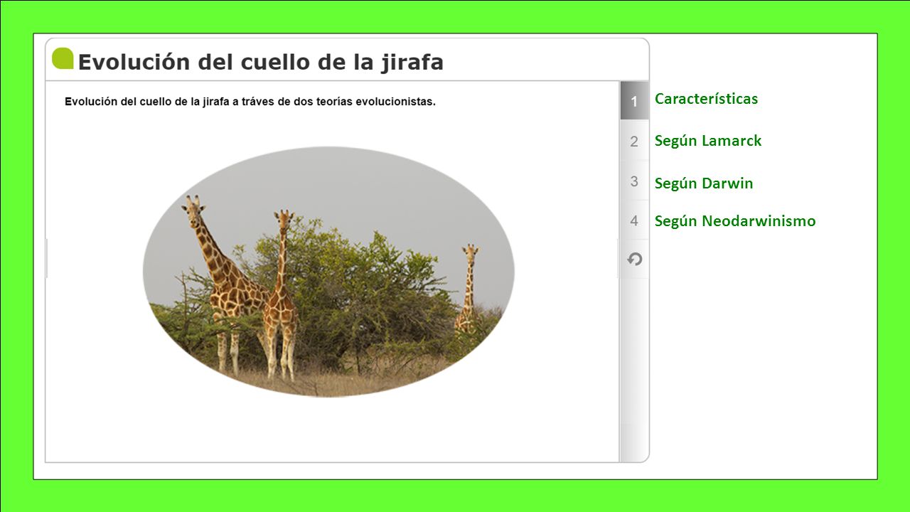Screen dimensions: 910x512
Task: Click the "Según Lamarck" label
Action: click(708, 141)
